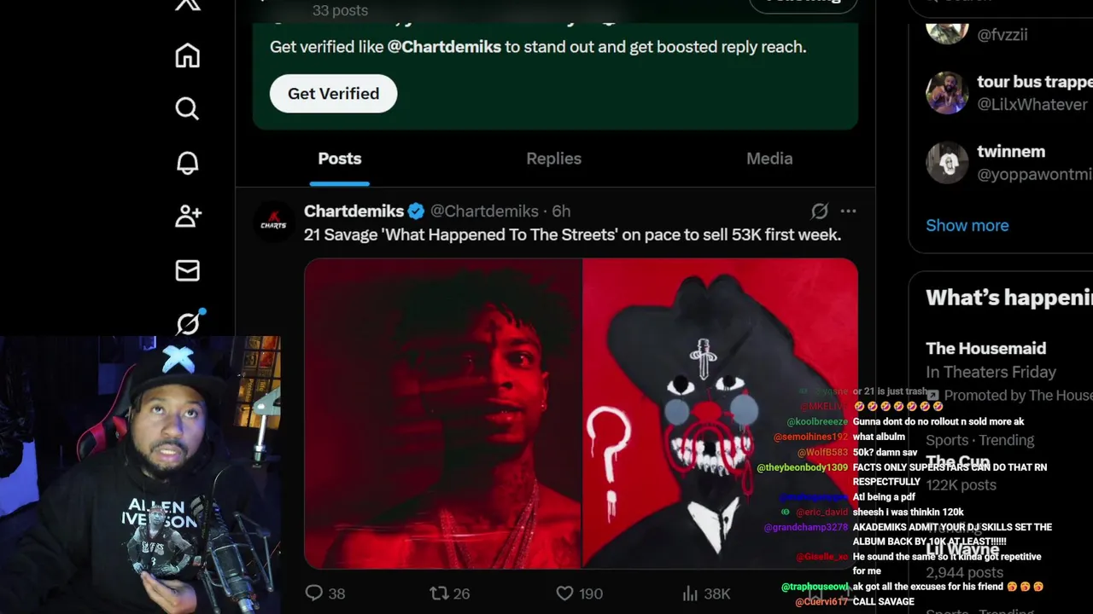This screenshot has height=614, width=1093.
Task: Like the Chartdemiks post
Action: tap(579, 594)
